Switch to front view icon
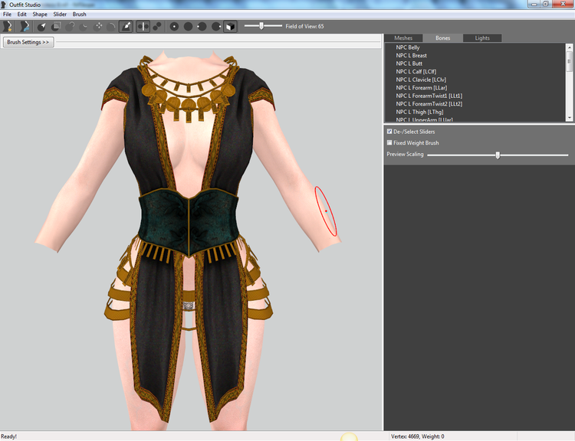 (x=174, y=26)
